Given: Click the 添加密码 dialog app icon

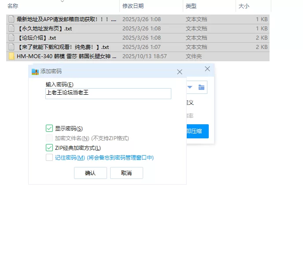Looking at the screenshot, I should (x=35, y=71).
